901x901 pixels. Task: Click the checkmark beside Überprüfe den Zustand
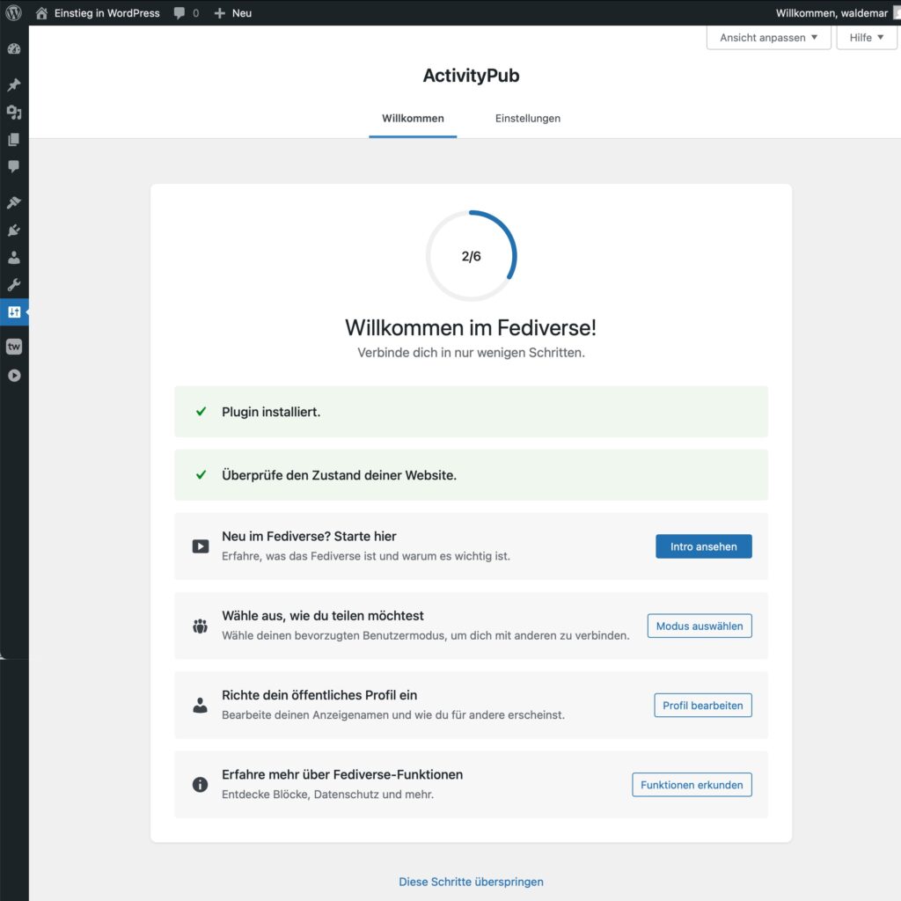[x=201, y=474]
